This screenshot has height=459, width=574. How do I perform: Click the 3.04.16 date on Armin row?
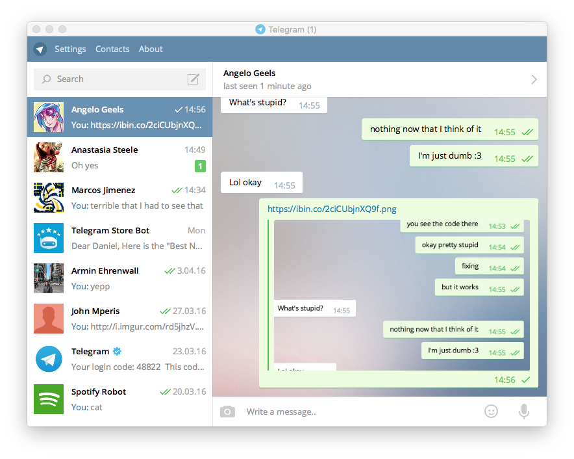192,271
